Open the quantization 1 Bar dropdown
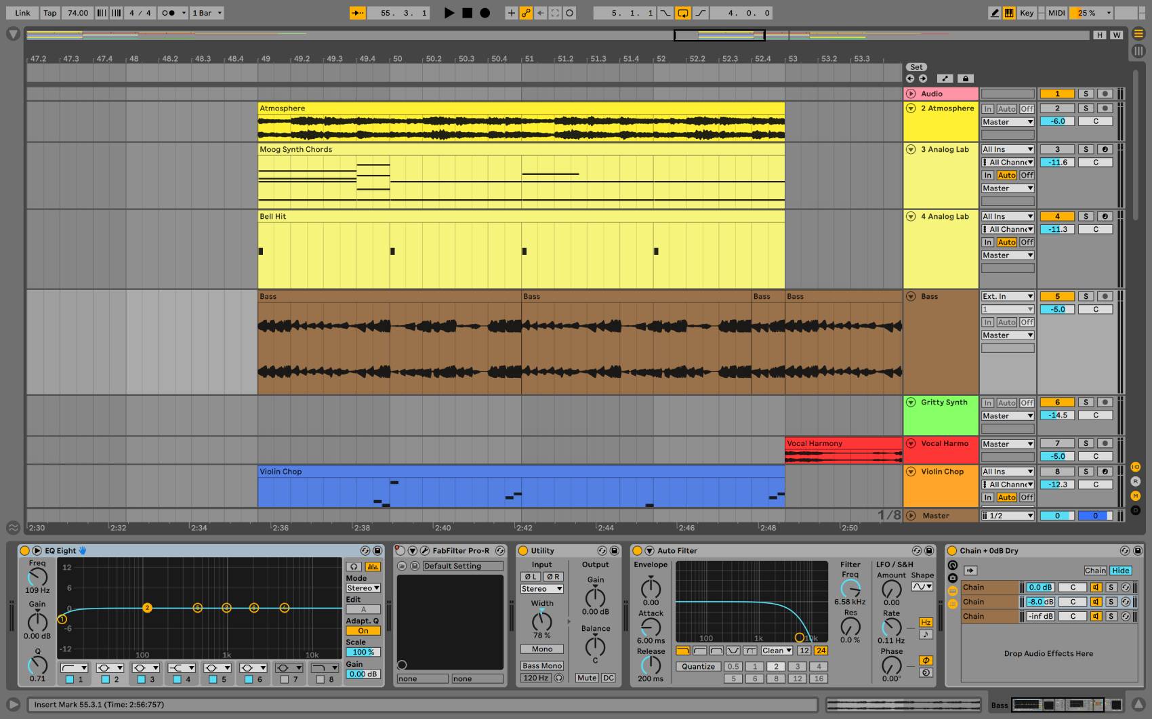This screenshot has height=719, width=1152. click(x=207, y=13)
